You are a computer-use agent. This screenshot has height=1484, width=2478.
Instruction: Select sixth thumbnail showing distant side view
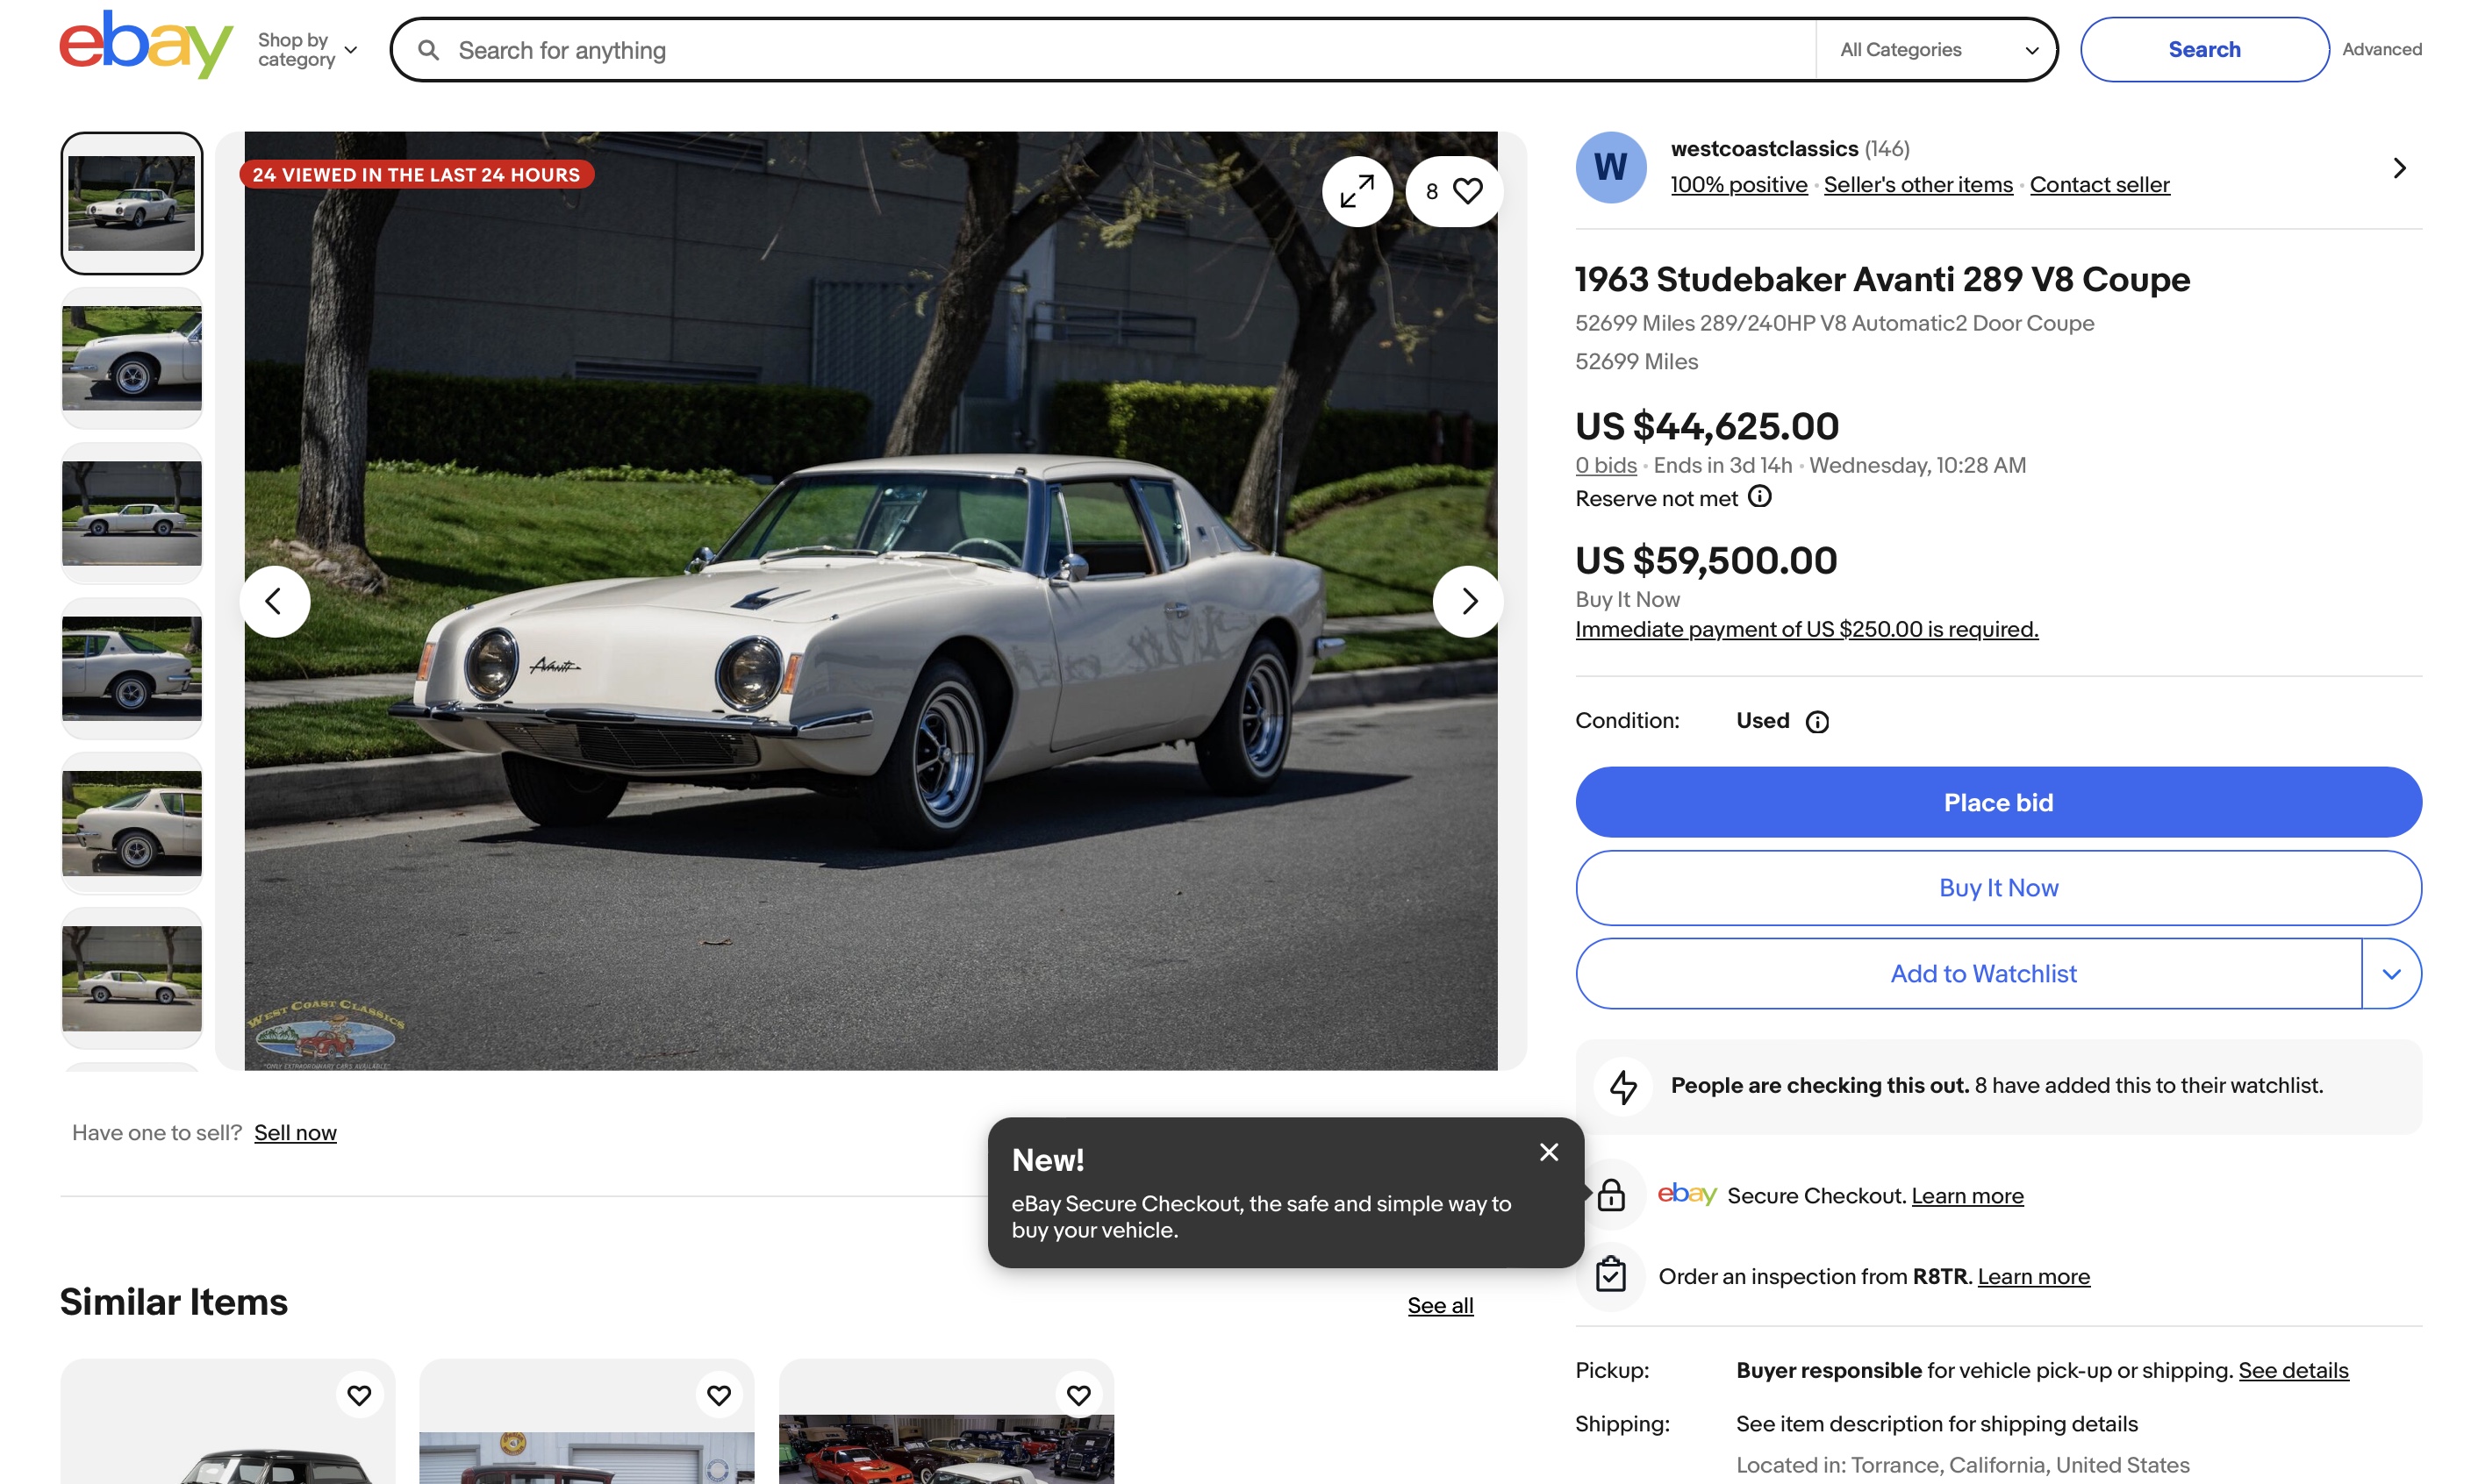point(131,978)
